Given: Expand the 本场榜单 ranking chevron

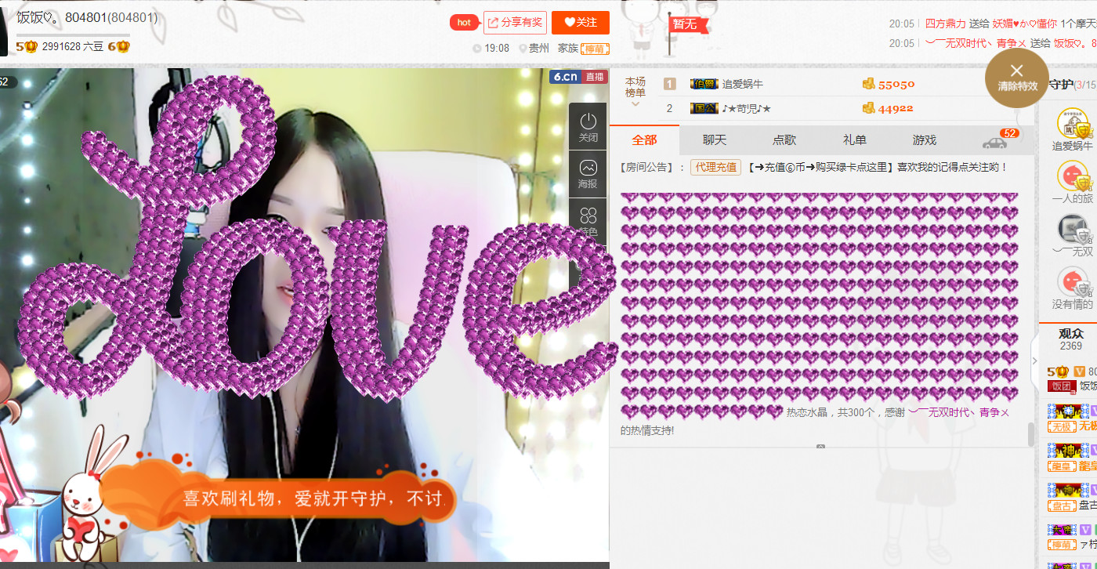Looking at the screenshot, I should (x=635, y=104).
